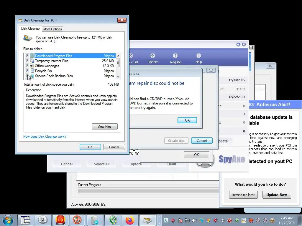Choose Remind me later in alert
This screenshot has height=226, width=302.
coord(243,195)
